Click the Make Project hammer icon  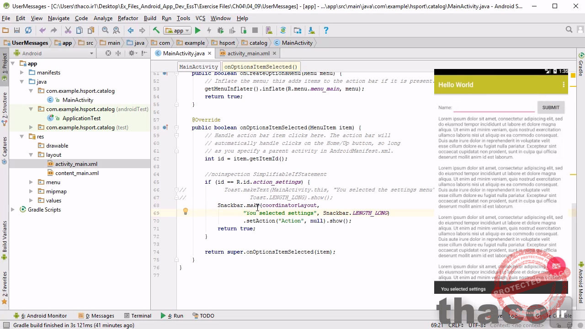(x=156, y=31)
